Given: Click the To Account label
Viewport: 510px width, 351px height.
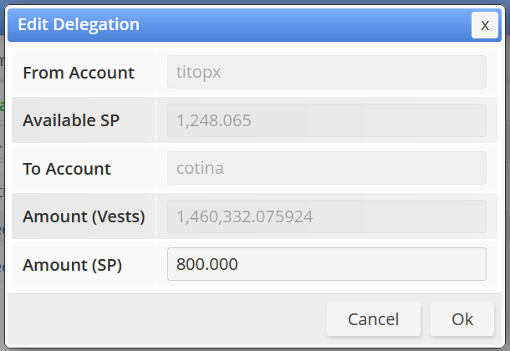Looking at the screenshot, I should [67, 169].
